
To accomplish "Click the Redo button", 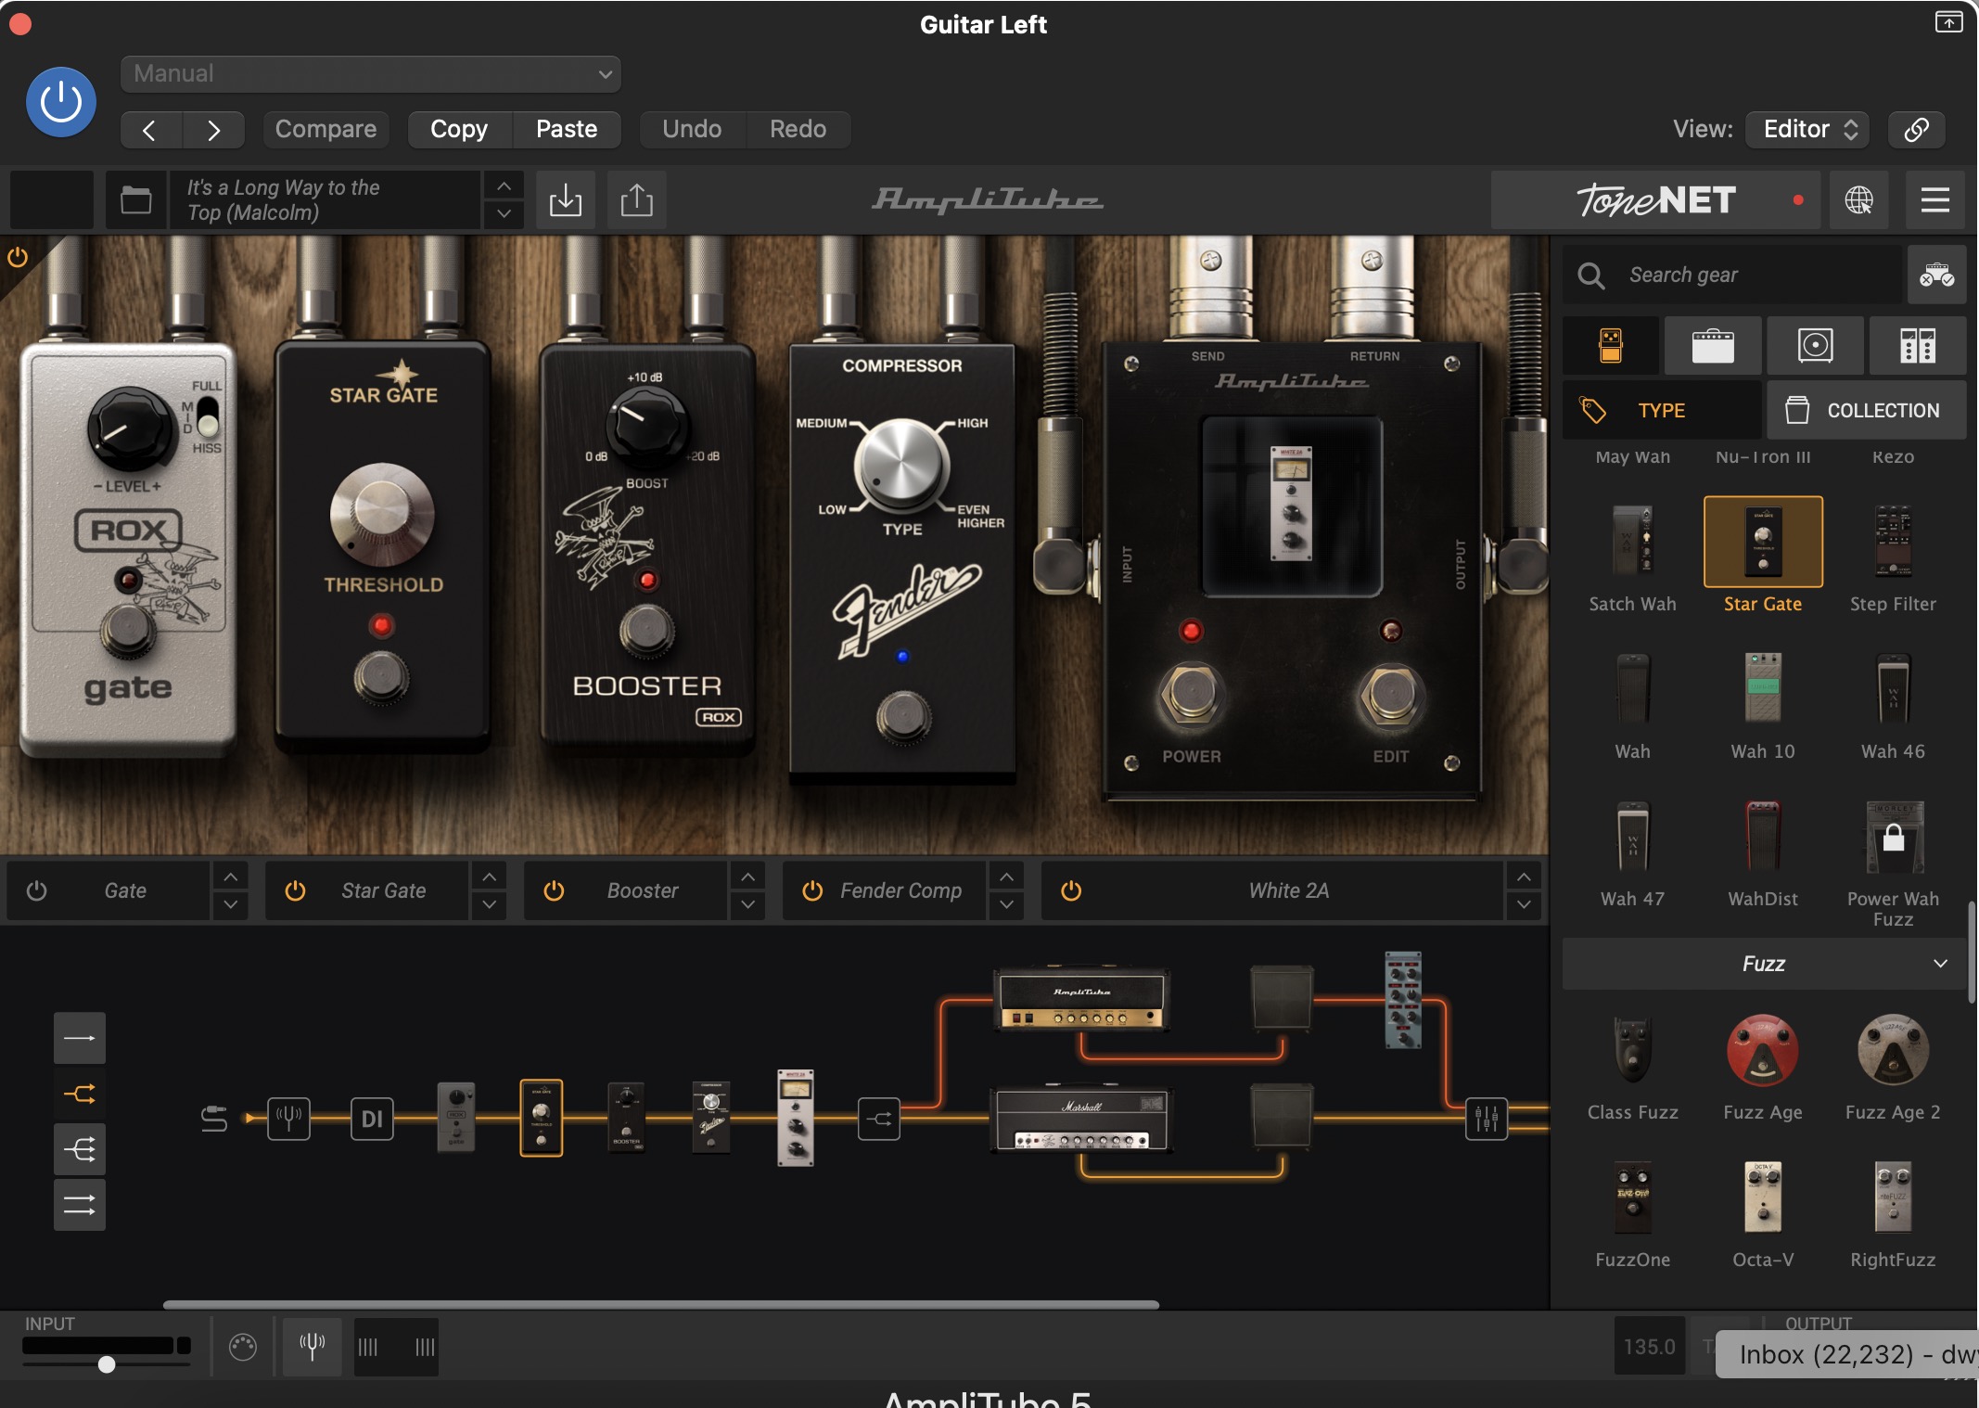I will click(x=798, y=130).
